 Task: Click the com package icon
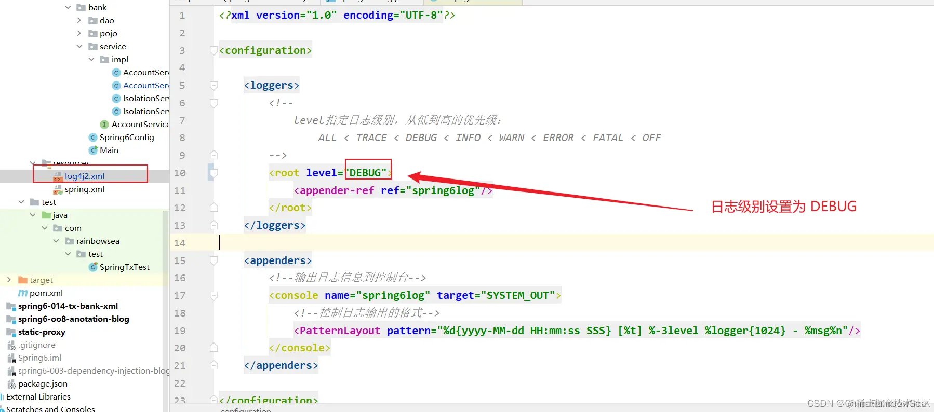(x=58, y=228)
